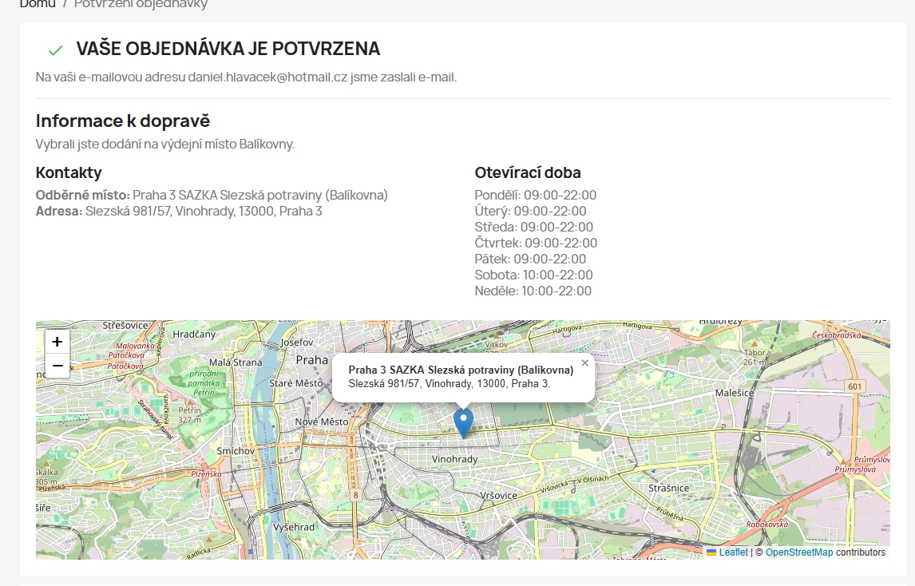Click the blue pickup location marker
Screen dimensions: 915x586
point(462,422)
